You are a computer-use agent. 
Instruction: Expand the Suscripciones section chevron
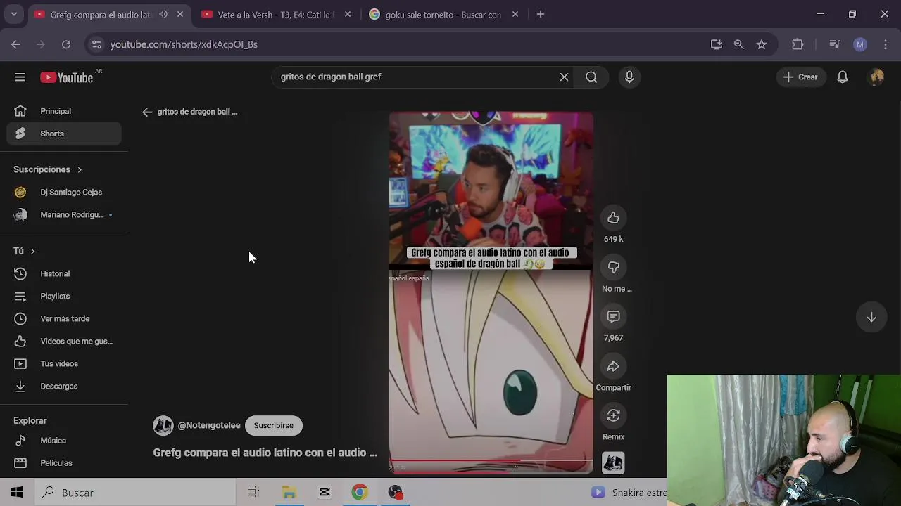coord(80,169)
